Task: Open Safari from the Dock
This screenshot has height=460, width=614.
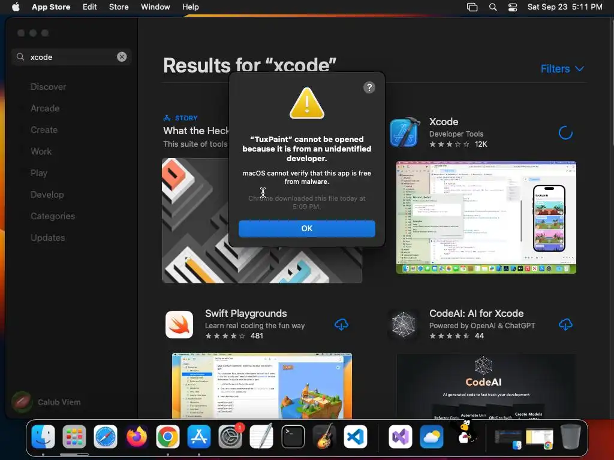Action: 106,437
